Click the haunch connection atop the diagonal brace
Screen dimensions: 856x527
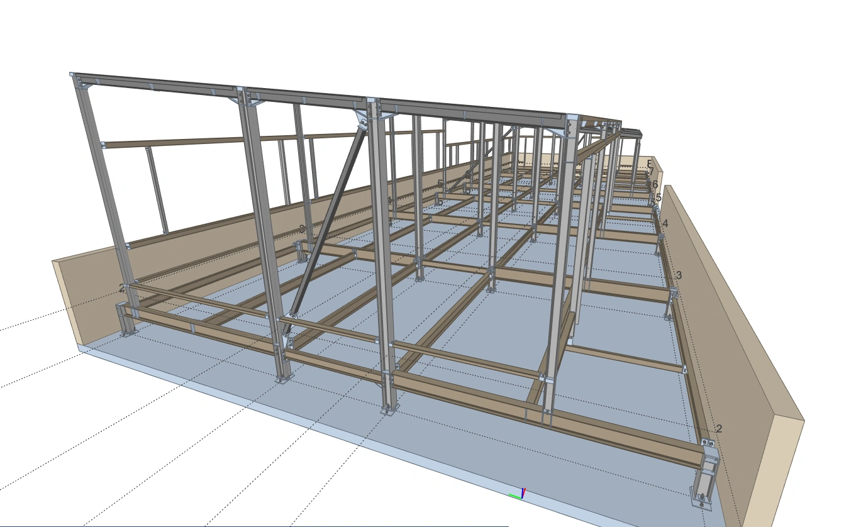pyautogui.click(x=362, y=119)
